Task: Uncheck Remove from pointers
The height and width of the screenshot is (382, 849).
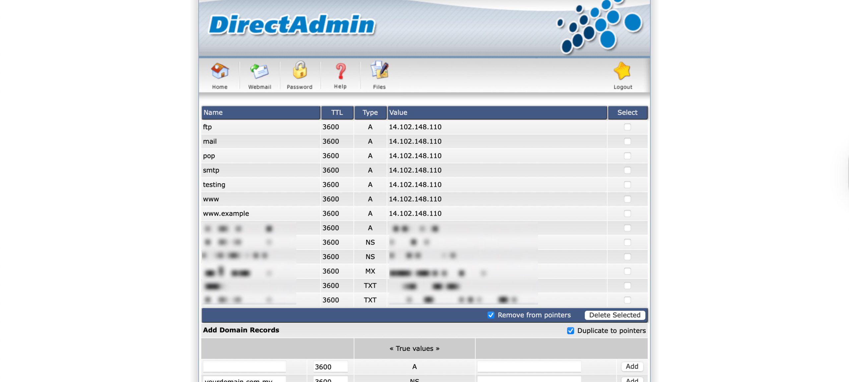Action: point(491,315)
